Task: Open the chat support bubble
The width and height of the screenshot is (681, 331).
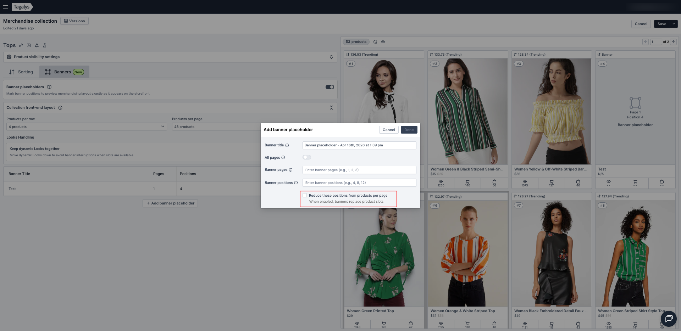Action: tap(669, 319)
